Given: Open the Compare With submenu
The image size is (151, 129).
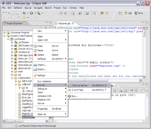Looking at the screenshot, I should [50, 96].
